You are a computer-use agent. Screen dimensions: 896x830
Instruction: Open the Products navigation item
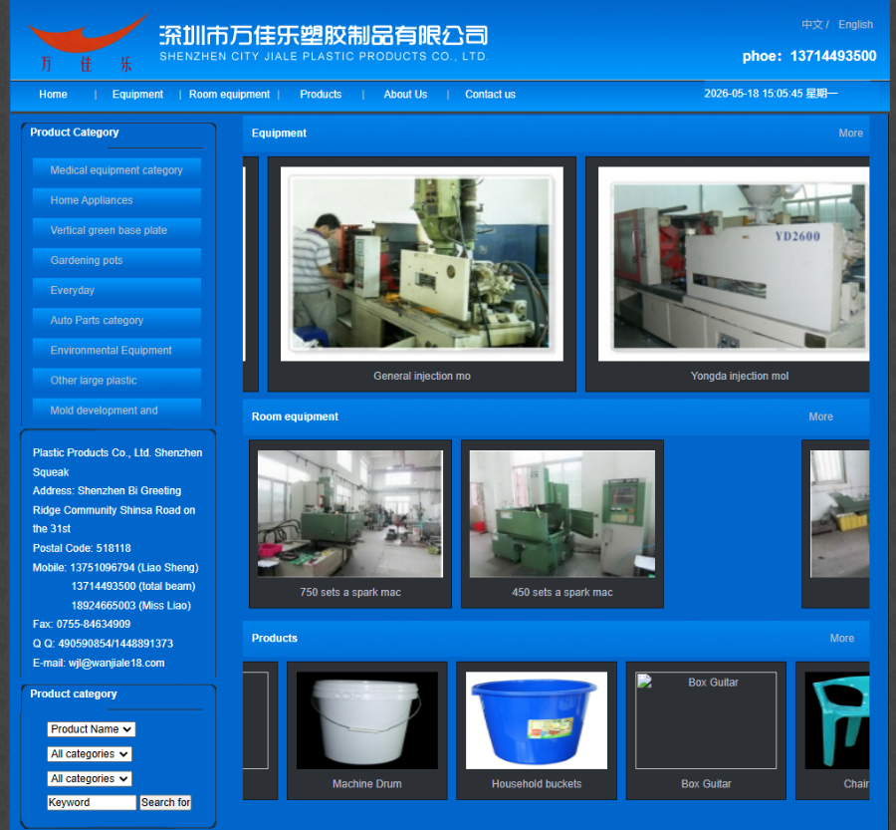321,95
